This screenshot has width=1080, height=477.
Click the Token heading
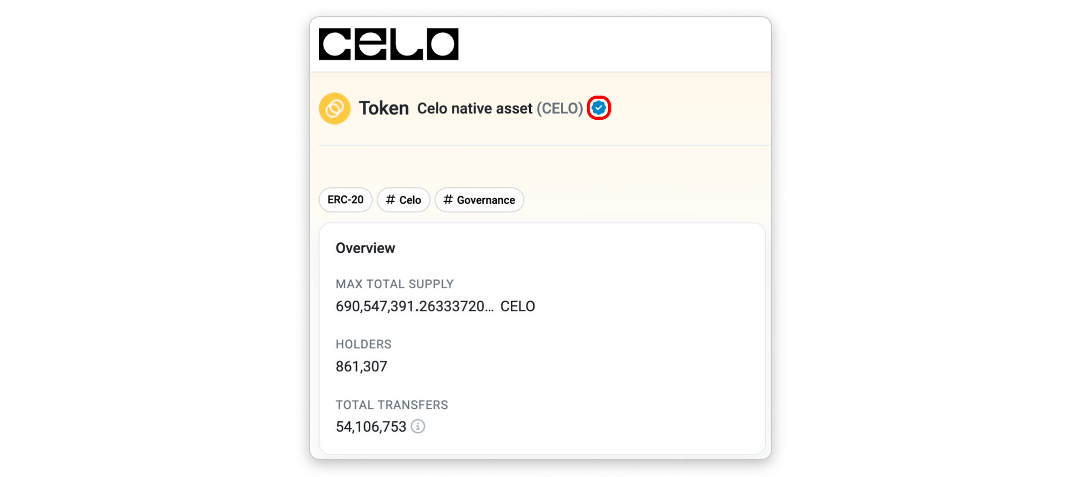tap(383, 108)
